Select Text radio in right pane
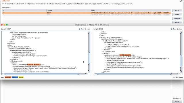184x103 pixels. click(172, 29)
